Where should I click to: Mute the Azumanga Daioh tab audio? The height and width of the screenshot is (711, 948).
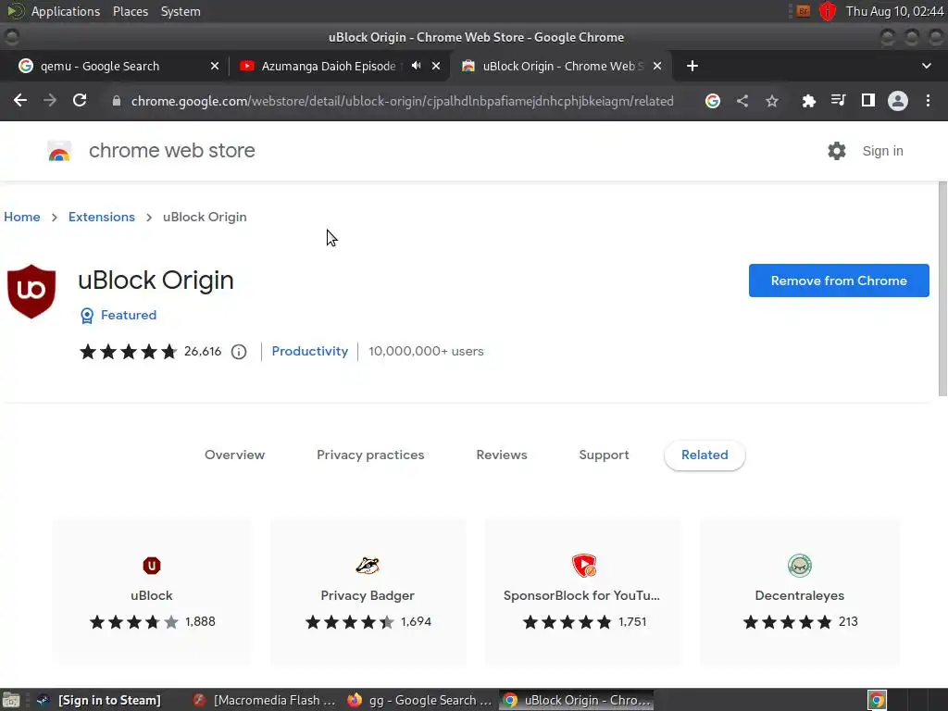416,66
